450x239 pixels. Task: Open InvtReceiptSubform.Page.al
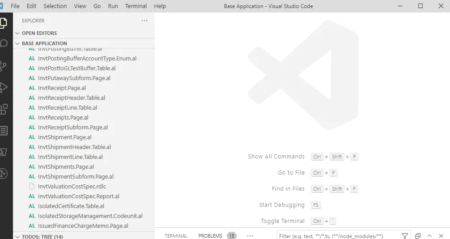click(73, 127)
